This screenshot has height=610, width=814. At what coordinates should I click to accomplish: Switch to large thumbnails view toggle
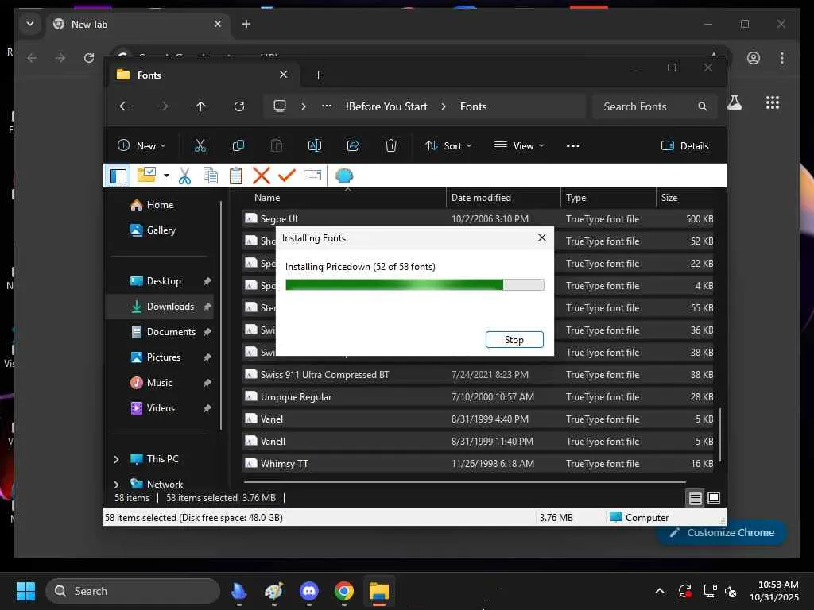714,498
